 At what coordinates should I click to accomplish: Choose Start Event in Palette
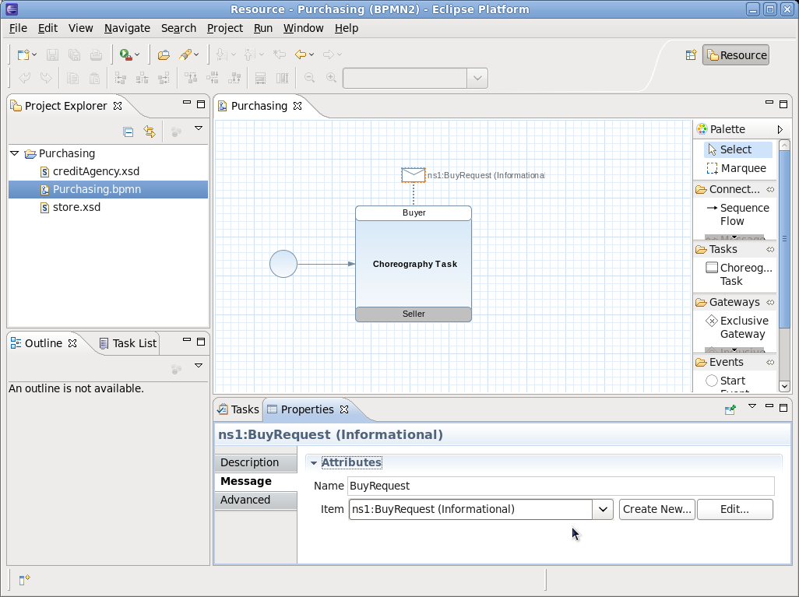pos(726,383)
